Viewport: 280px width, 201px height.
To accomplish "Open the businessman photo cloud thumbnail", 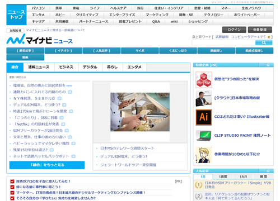I will (204, 98).
